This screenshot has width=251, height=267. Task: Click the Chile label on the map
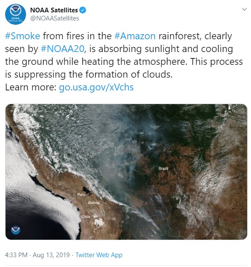[86, 217]
